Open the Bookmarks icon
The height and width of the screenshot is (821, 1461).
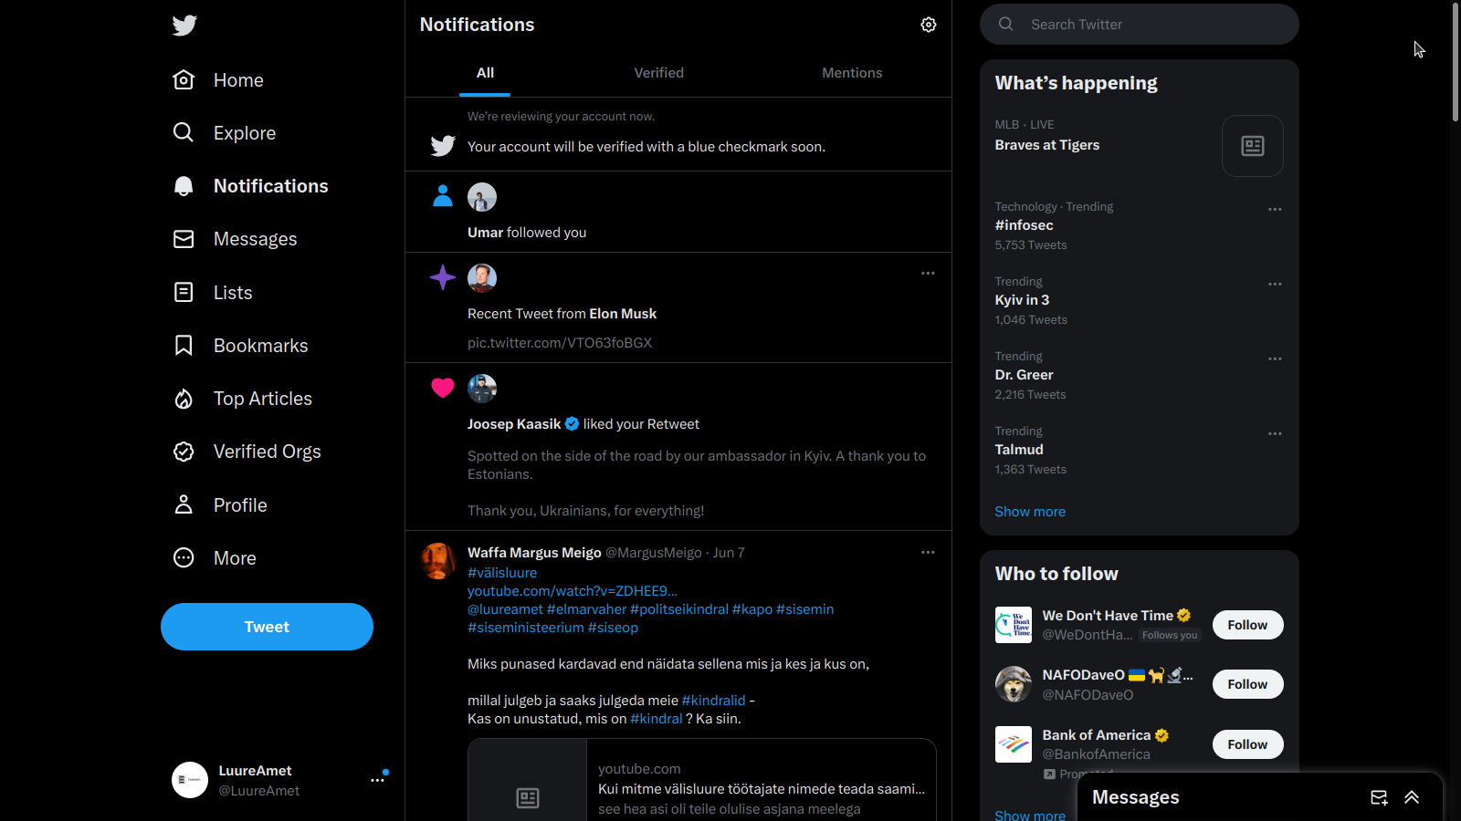(184, 346)
